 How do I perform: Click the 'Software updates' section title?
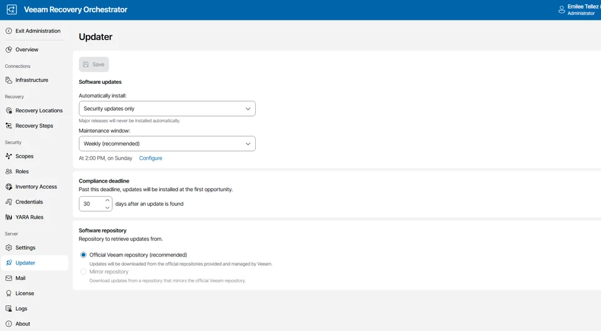tap(100, 82)
